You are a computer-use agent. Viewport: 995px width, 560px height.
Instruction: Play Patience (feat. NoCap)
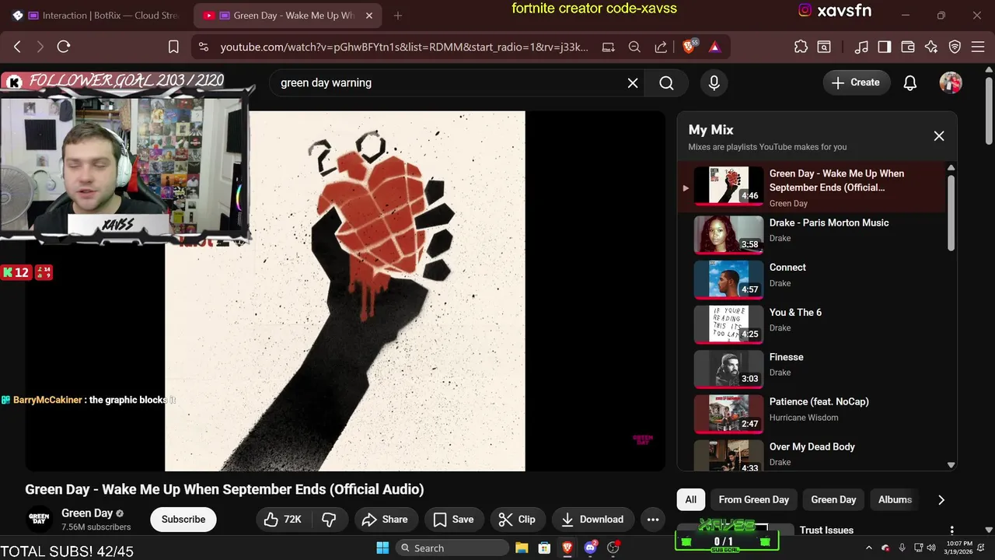(812, 414)
